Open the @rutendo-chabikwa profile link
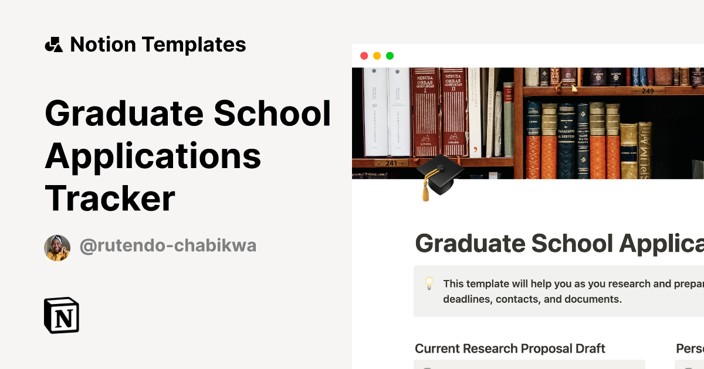 coord(167,245)
